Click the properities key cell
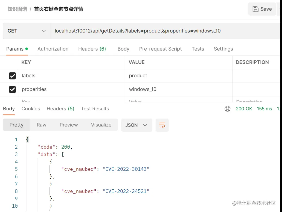Screen dimensions: 282x212 coord(72,89)
